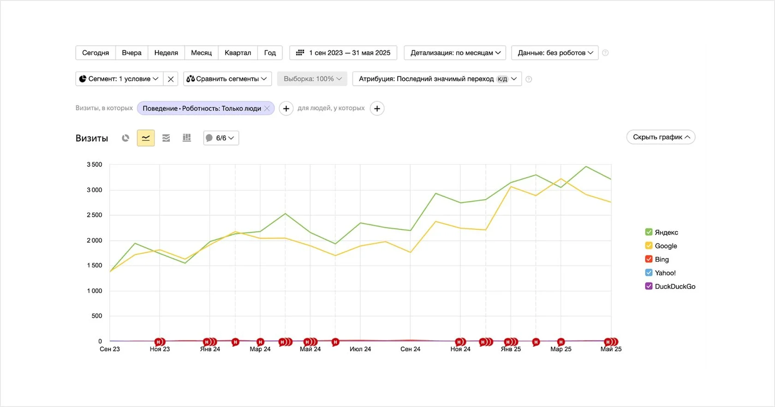Add a people condition plus button
This screenshot has height=407, width=775.
(377, 108)
